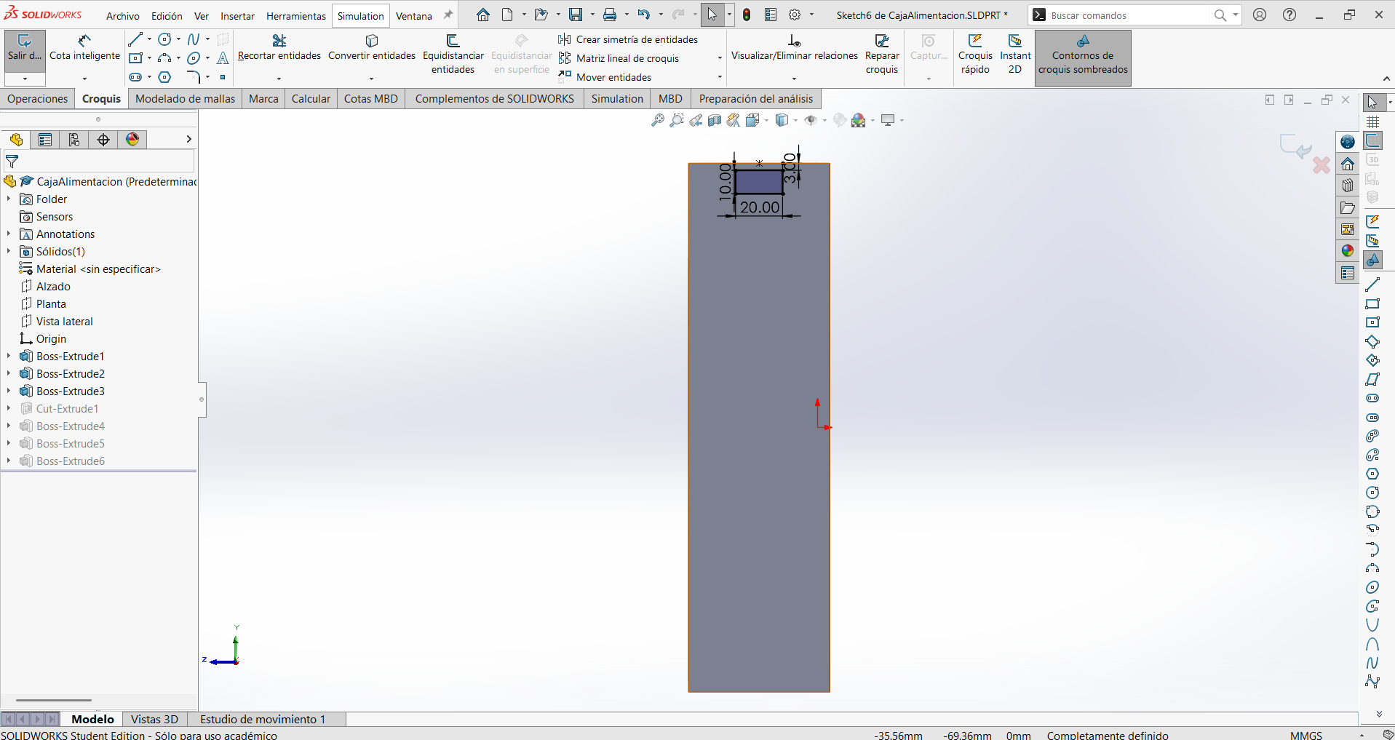Viewport: 1395px width, 740px height.
Task: Expand the Annotations node
Action: click(x=9, y=234)
